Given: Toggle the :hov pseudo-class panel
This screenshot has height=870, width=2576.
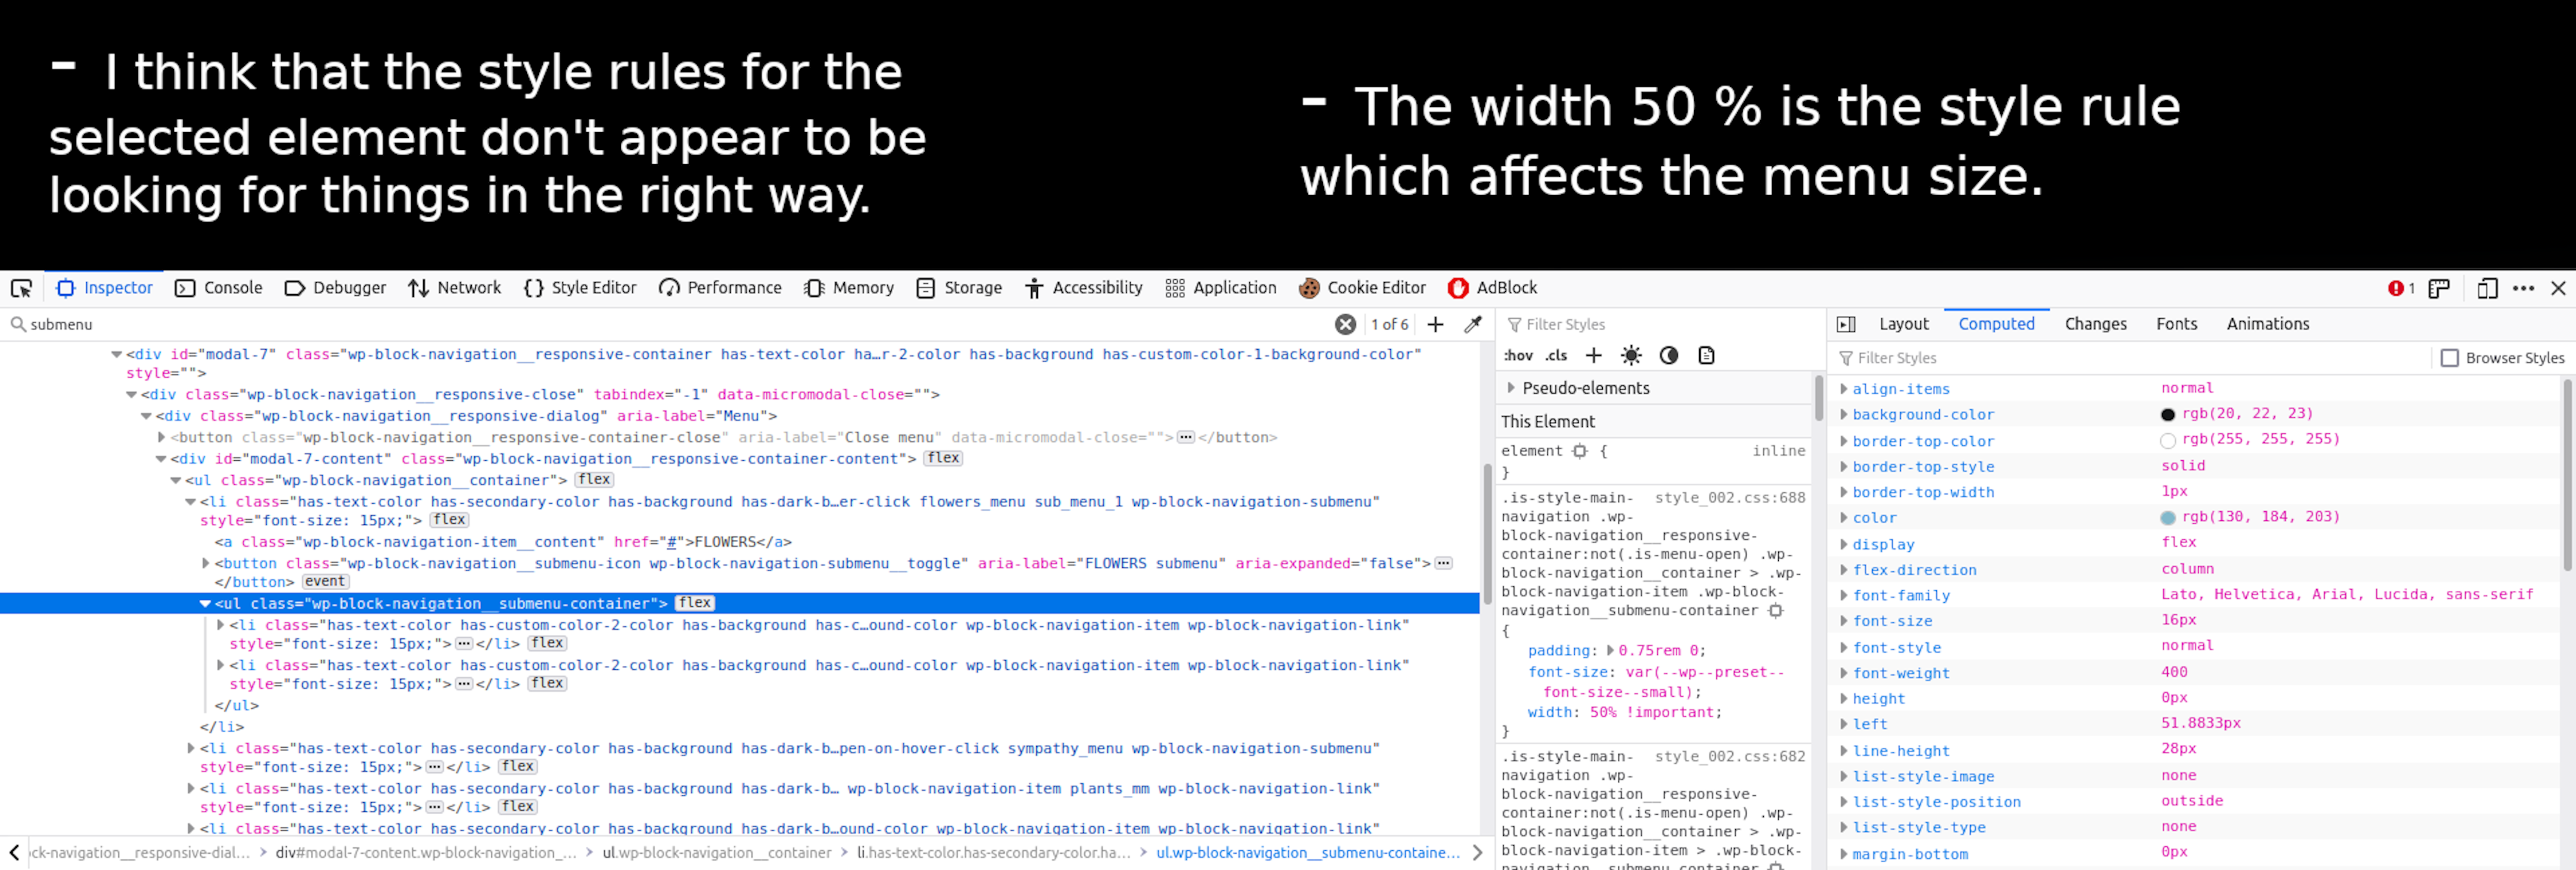Looking at the screenshot, I should pyautogui.click(x=1518, y=356).
